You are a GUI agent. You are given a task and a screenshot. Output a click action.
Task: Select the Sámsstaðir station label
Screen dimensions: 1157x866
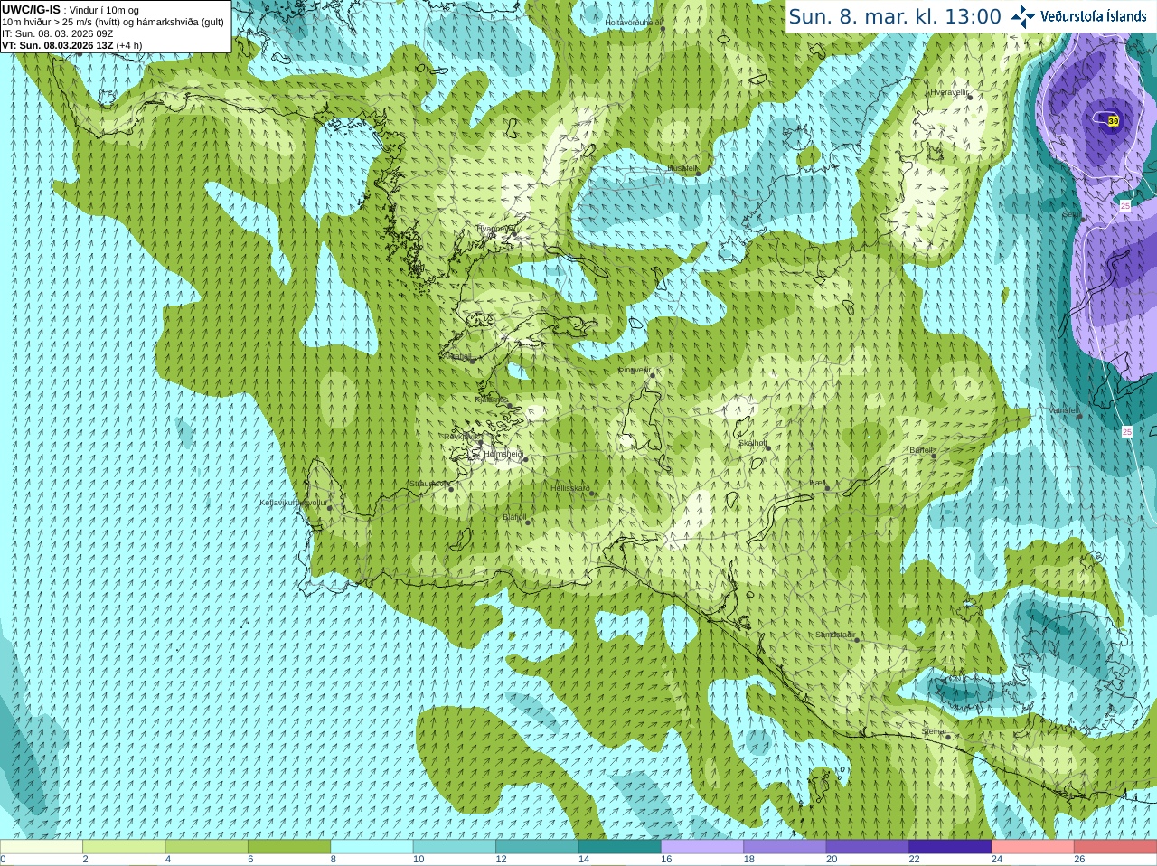pyautogui.click(x=834, y=635)
